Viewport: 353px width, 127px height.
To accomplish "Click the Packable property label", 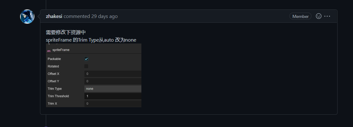I will click(x=54, y=59).
